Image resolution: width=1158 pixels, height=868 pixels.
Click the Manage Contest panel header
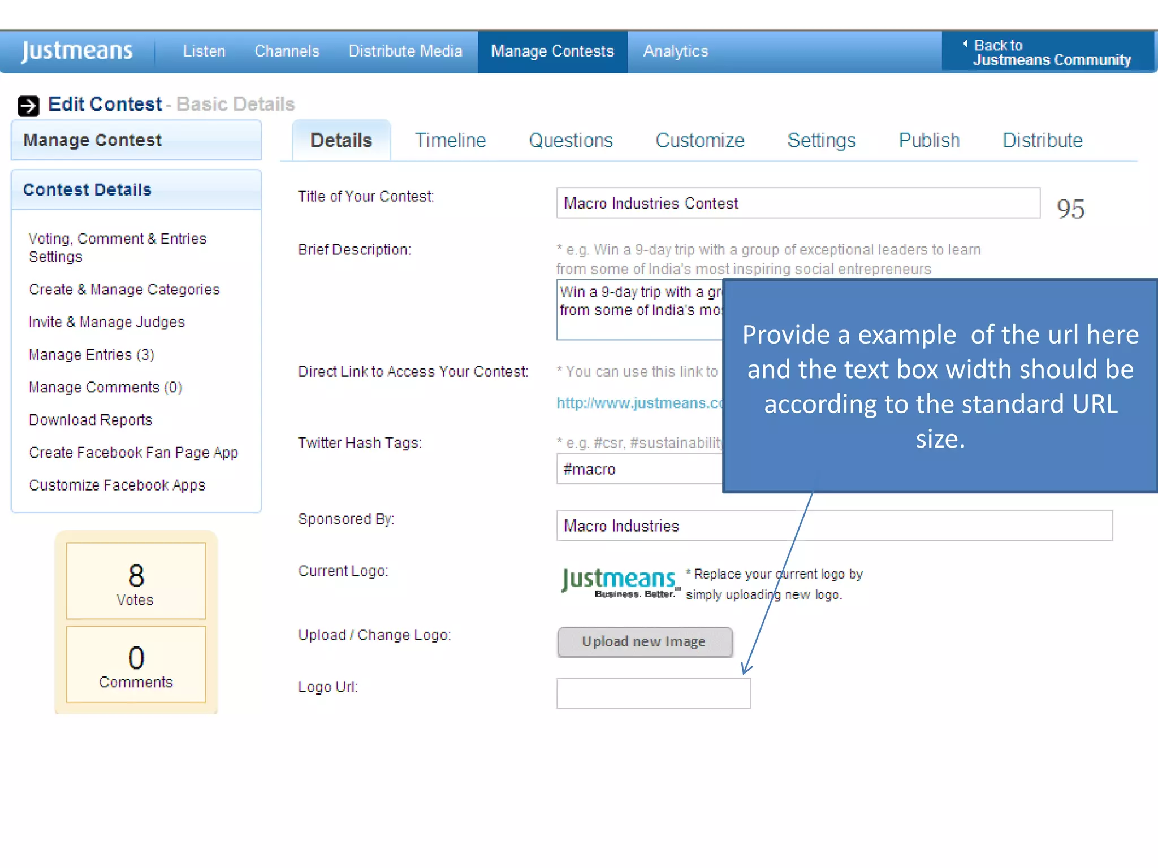136,140
